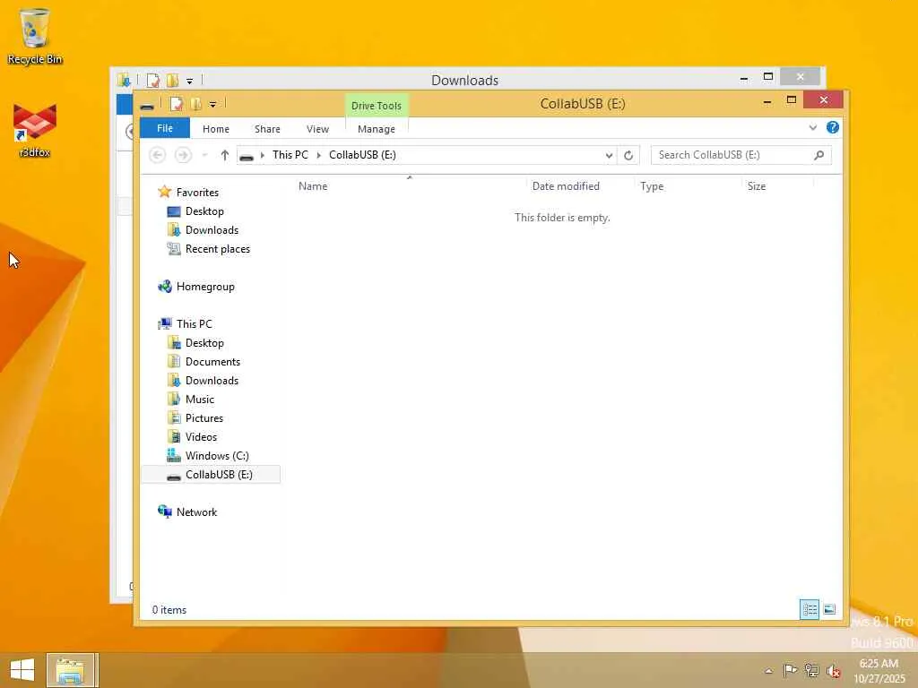918x688 pixels.
Task: Click the Forward navigation arrow
Action: coord(183,155)
